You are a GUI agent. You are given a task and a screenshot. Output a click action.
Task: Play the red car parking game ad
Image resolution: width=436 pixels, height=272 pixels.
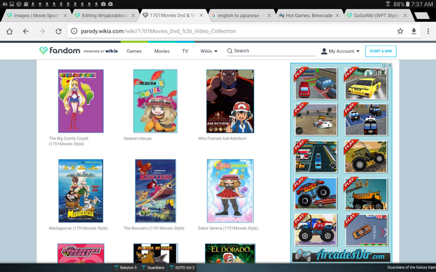[316, 84]
